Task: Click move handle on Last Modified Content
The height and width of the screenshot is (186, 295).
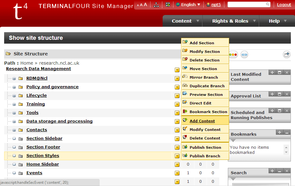Action: 272,72
